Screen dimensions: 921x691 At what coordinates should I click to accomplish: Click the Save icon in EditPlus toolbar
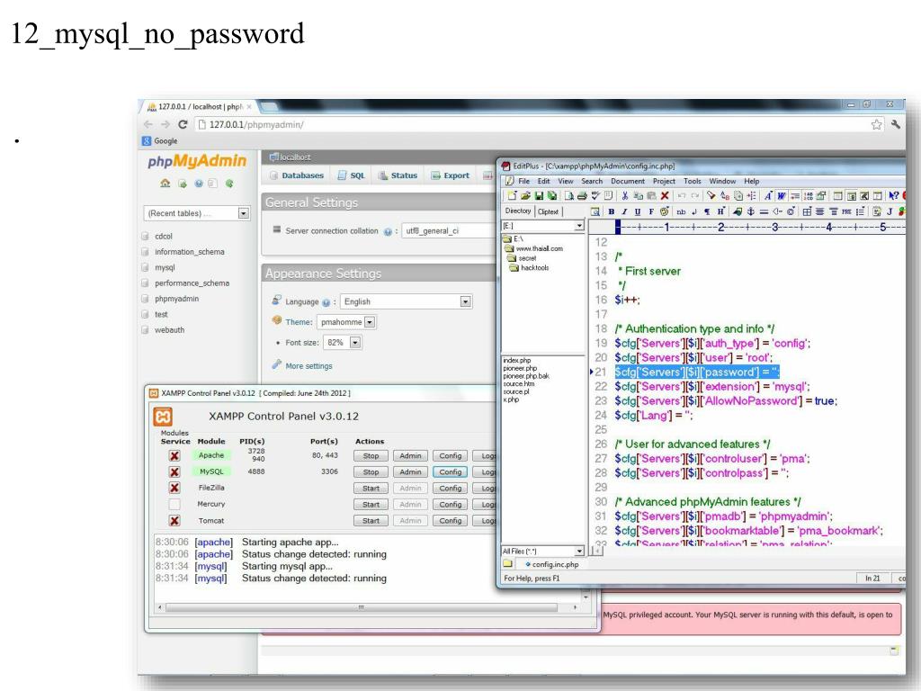539,195
